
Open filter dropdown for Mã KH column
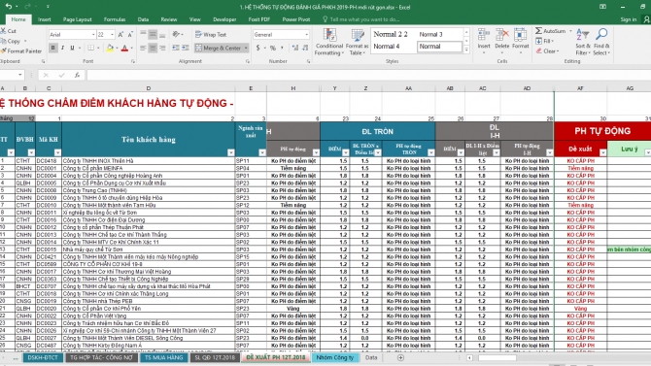[x=57, y=152]
